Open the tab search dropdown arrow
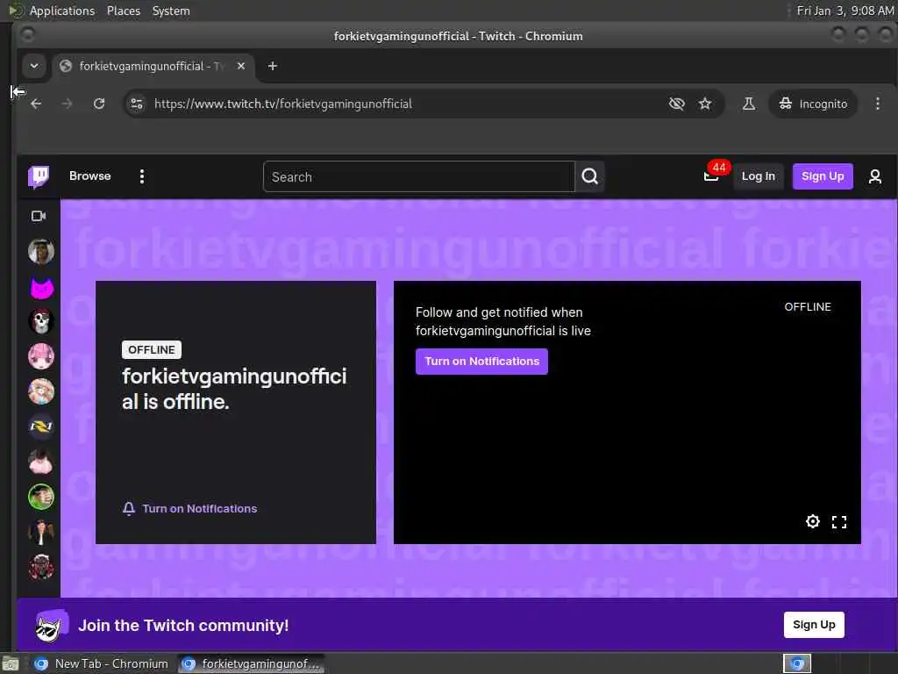The width and height of the screenshot is (898, 674). 34,66
